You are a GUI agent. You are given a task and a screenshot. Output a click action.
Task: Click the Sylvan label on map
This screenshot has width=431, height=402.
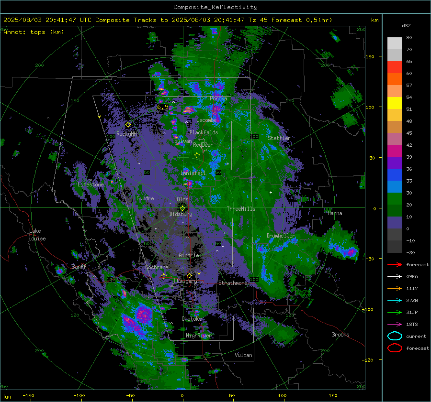tap(183, 141)
